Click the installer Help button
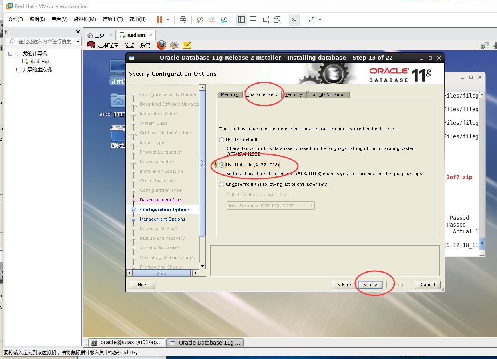497x359 pixels. (x=143, y=285)
